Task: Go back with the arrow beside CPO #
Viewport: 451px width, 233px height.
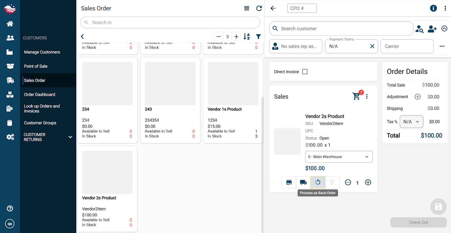Action: tap(273, 8)
